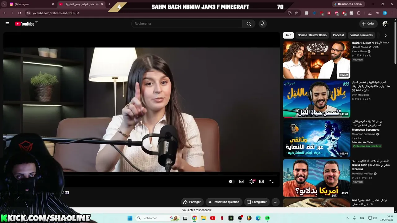Open File Explorer from the taskbar

203,218
